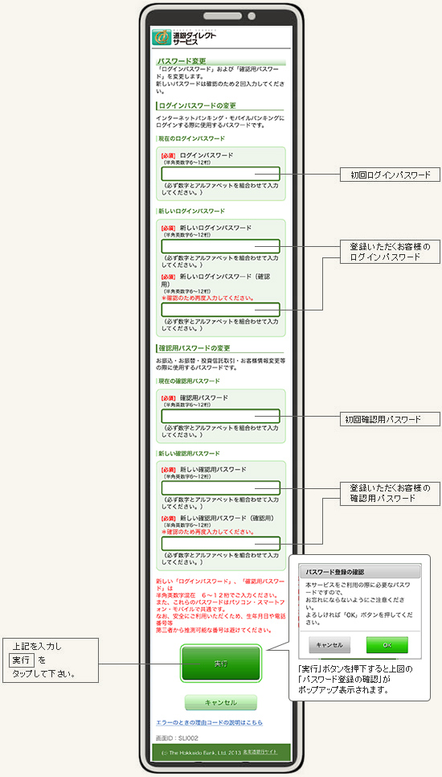This screenshot has height=777, width=442.
Task: Click the ログインパスワードの変更 section heading
Action: (197, 105)
